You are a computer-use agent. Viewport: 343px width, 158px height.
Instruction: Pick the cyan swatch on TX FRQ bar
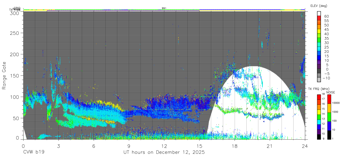tap(319, 122)
